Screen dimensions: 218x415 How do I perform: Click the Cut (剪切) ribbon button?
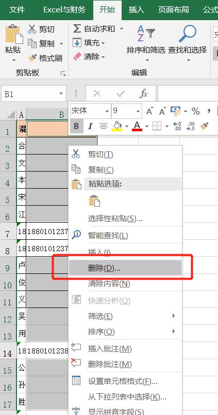click(41, 29)
